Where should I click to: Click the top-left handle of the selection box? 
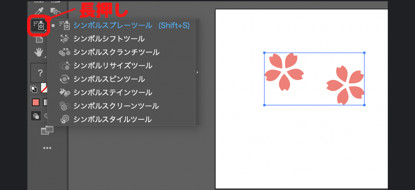point(265,52)
